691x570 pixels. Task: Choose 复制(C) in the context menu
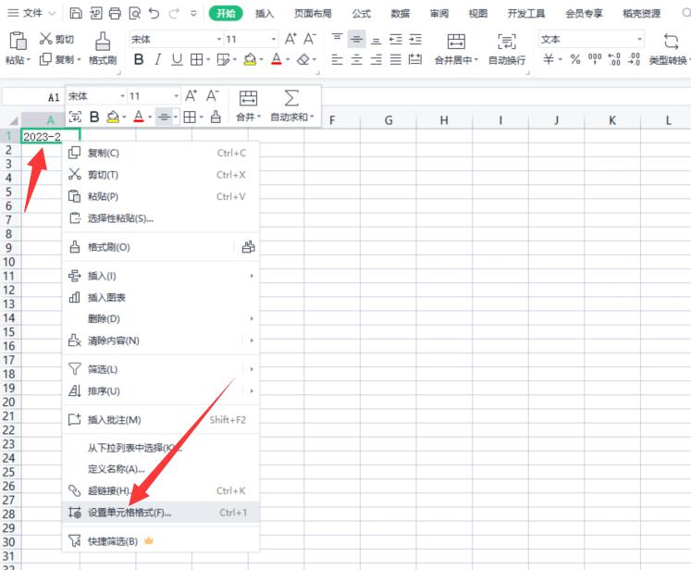tap(103, 153)
